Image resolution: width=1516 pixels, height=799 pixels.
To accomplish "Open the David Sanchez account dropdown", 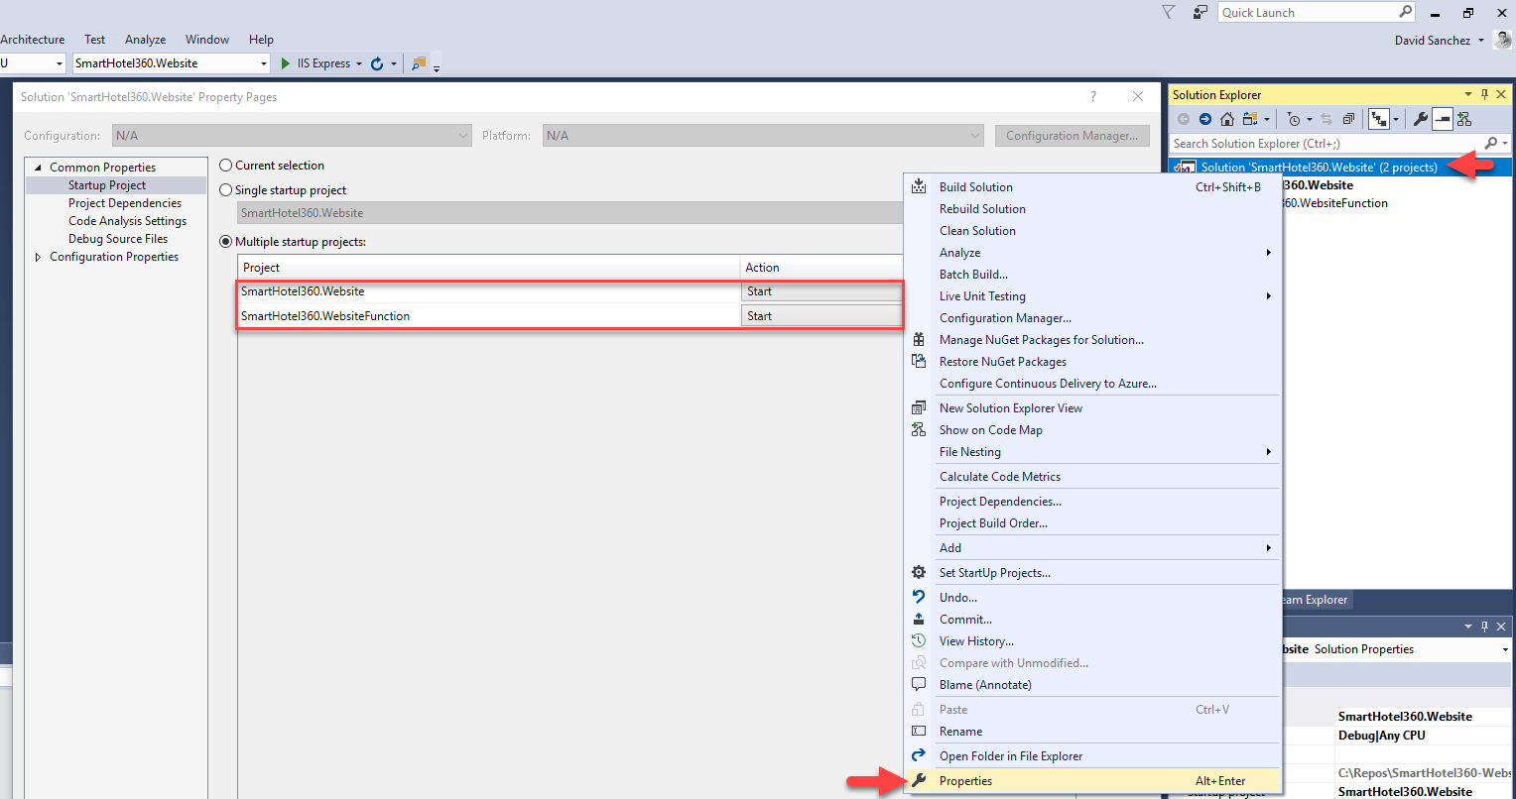I will pyautogui.click(x=1481, y=41).
